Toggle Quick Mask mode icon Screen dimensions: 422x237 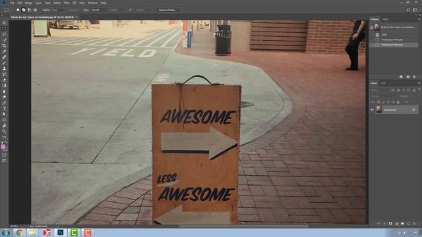4,155
